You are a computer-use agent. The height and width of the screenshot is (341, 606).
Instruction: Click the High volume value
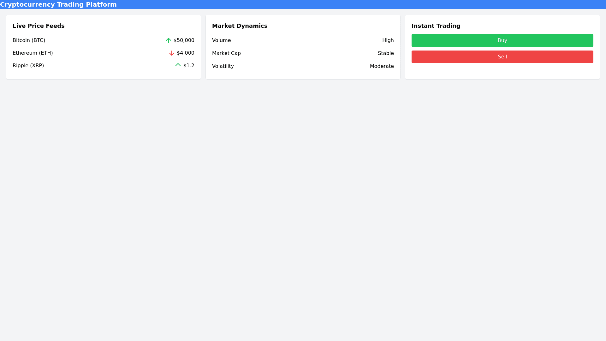click(388, 40)
